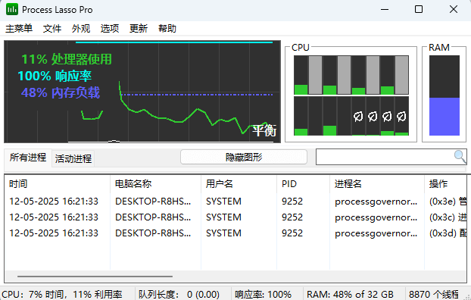Image resolution: width=471 pixels, height=300 pixels.
Task: Click the horizontal scrollbar of the log list
Action: point(95,277)
